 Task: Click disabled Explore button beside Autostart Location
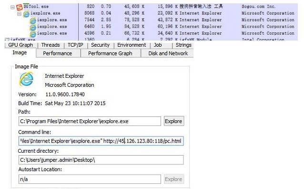coord(174,179)
